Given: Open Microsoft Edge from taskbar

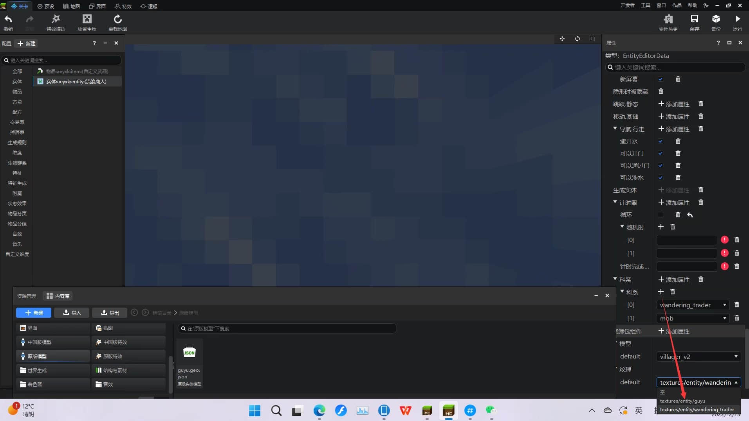Looking at the screenshot, I should click(x=319, y=410).
